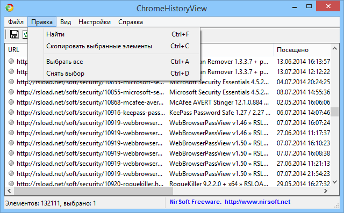This screenshot has width=344, height=213.
Task: Click the floppy disk save icon
Action: [15, 34]
